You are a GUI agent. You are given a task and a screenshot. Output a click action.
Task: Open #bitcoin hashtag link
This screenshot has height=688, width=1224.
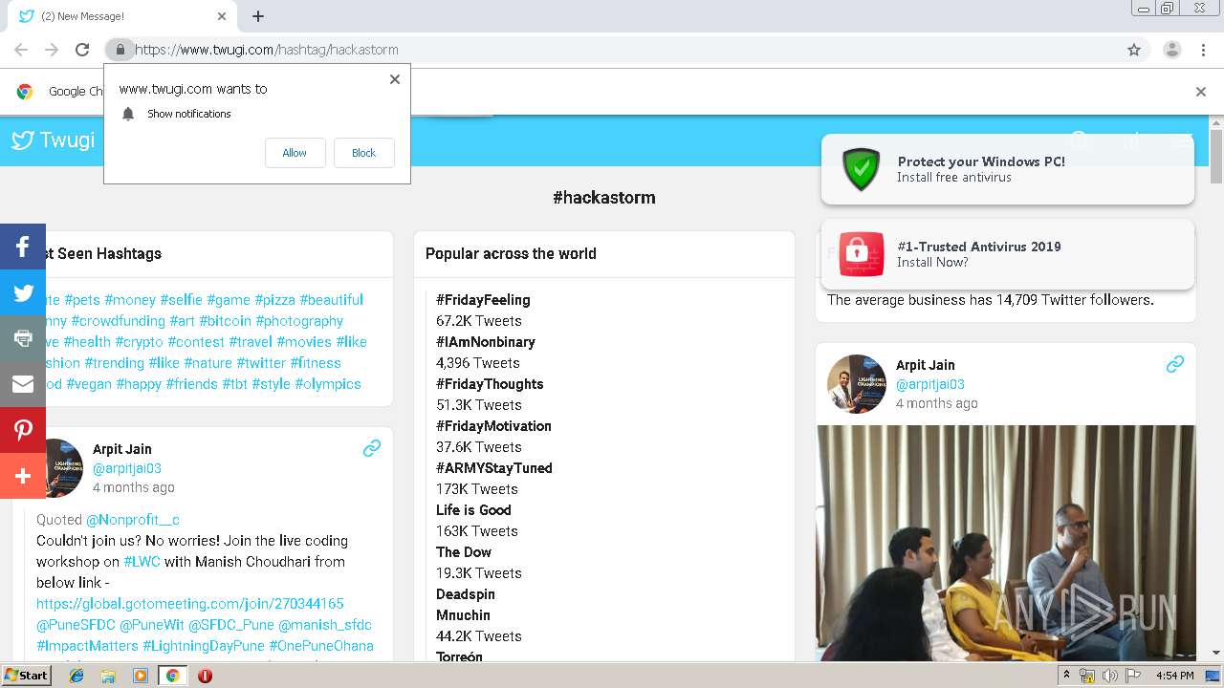225,321
